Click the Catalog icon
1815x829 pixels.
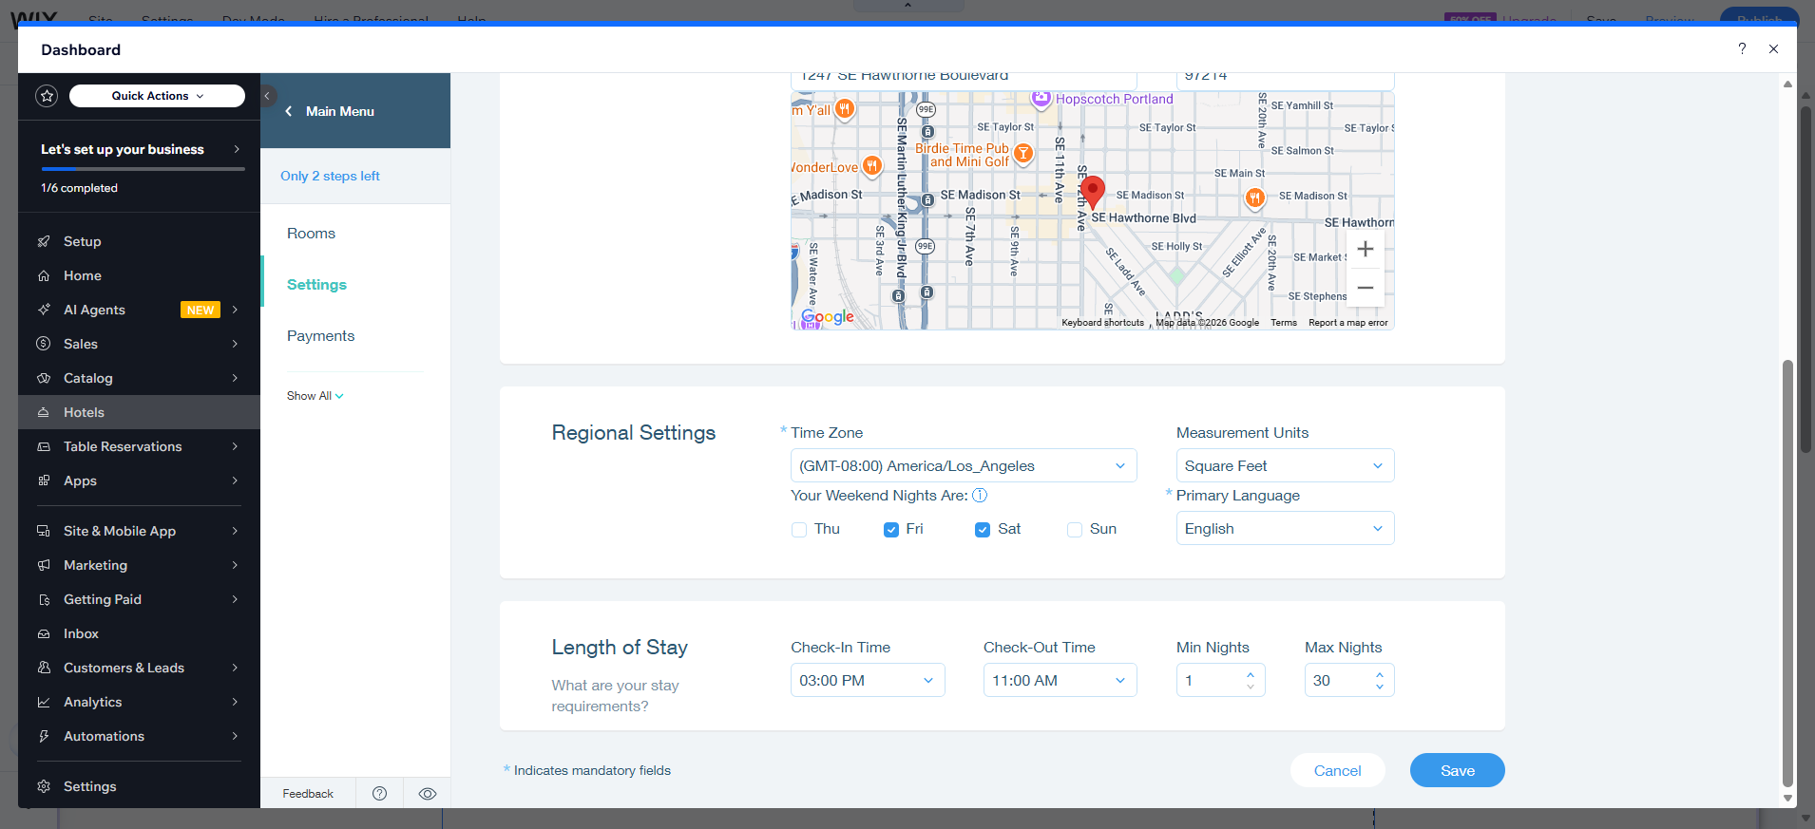tap(44, 378)
